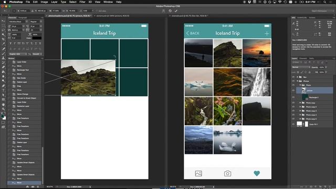This screenshot has width=336, height=189.
Task: Select the Horizontal Type tool
Action: 3,90
